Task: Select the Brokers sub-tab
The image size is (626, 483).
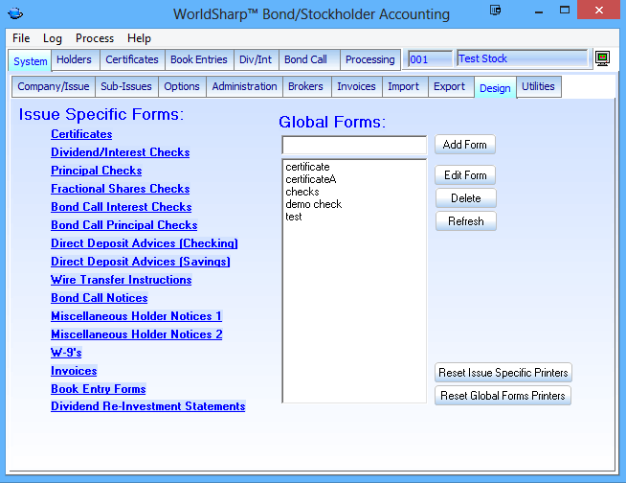Action: click(305, 86)
